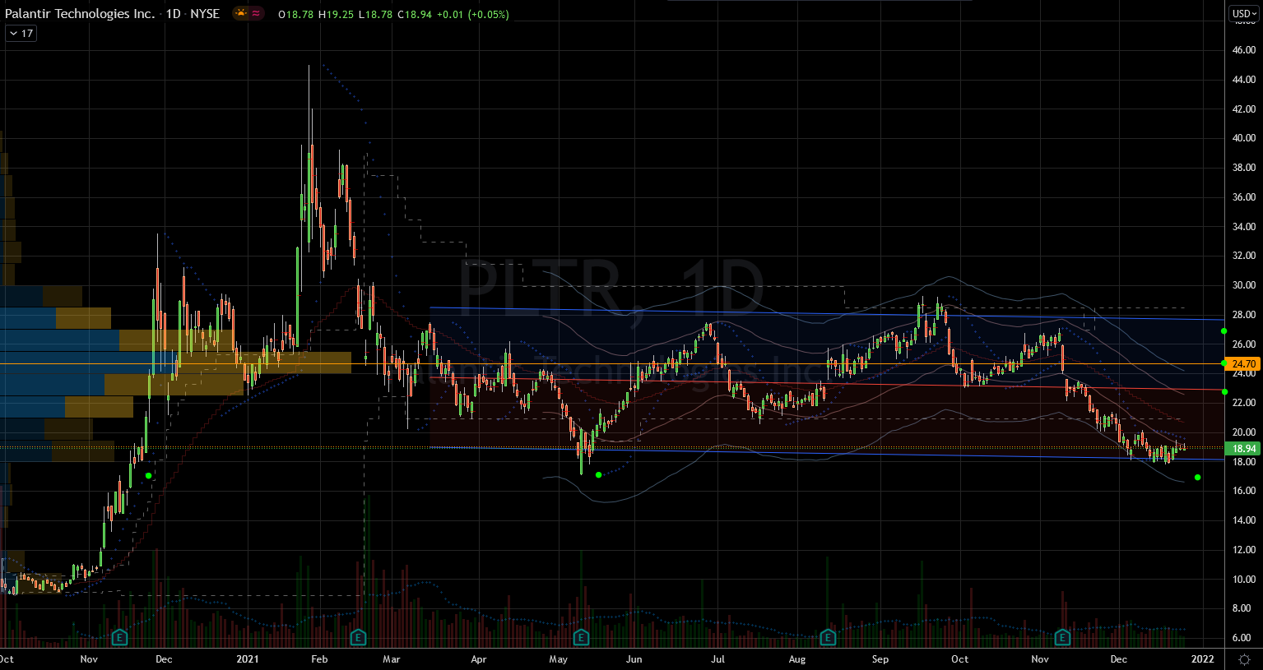
Task: Open the earnings marker left of the 2022 label
Action: point(1062,637)
